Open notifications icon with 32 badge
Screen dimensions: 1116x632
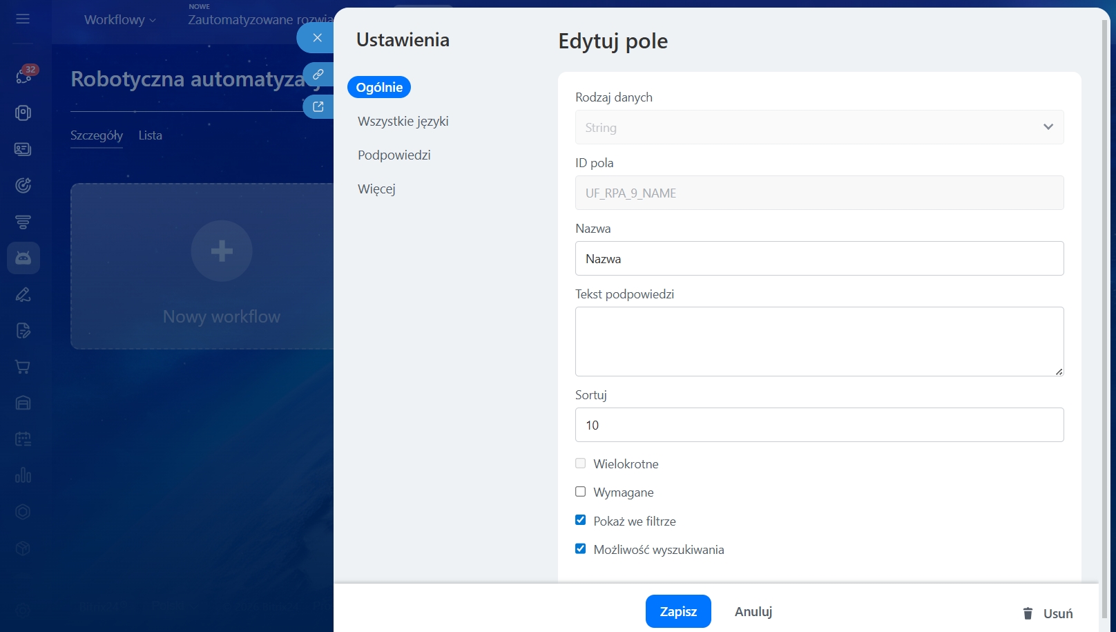23,75
